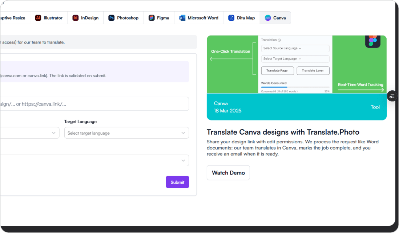Open the floating side panel toggle icon
Viewport: 399px width, 233px height.
[x=392, y=96]
